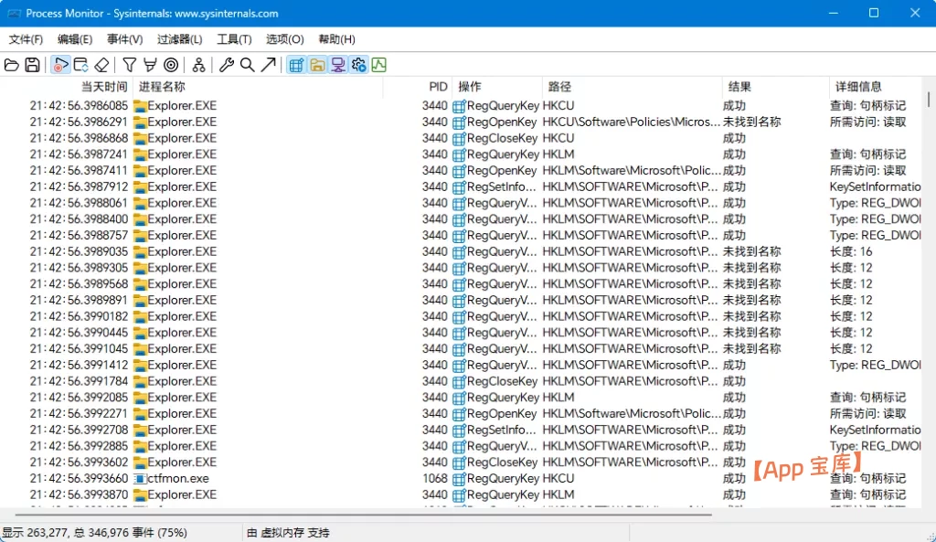Open event properties wrench icon

(x=227, y=65)
